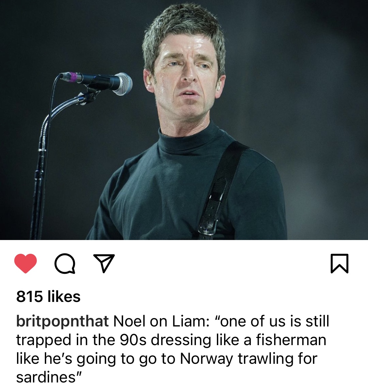Tap the red heart like icon
Screen dimensions: 368x390
pyautogui.click(x=25, y=263)
